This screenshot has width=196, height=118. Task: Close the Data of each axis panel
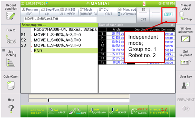click(x=172, y=25)
